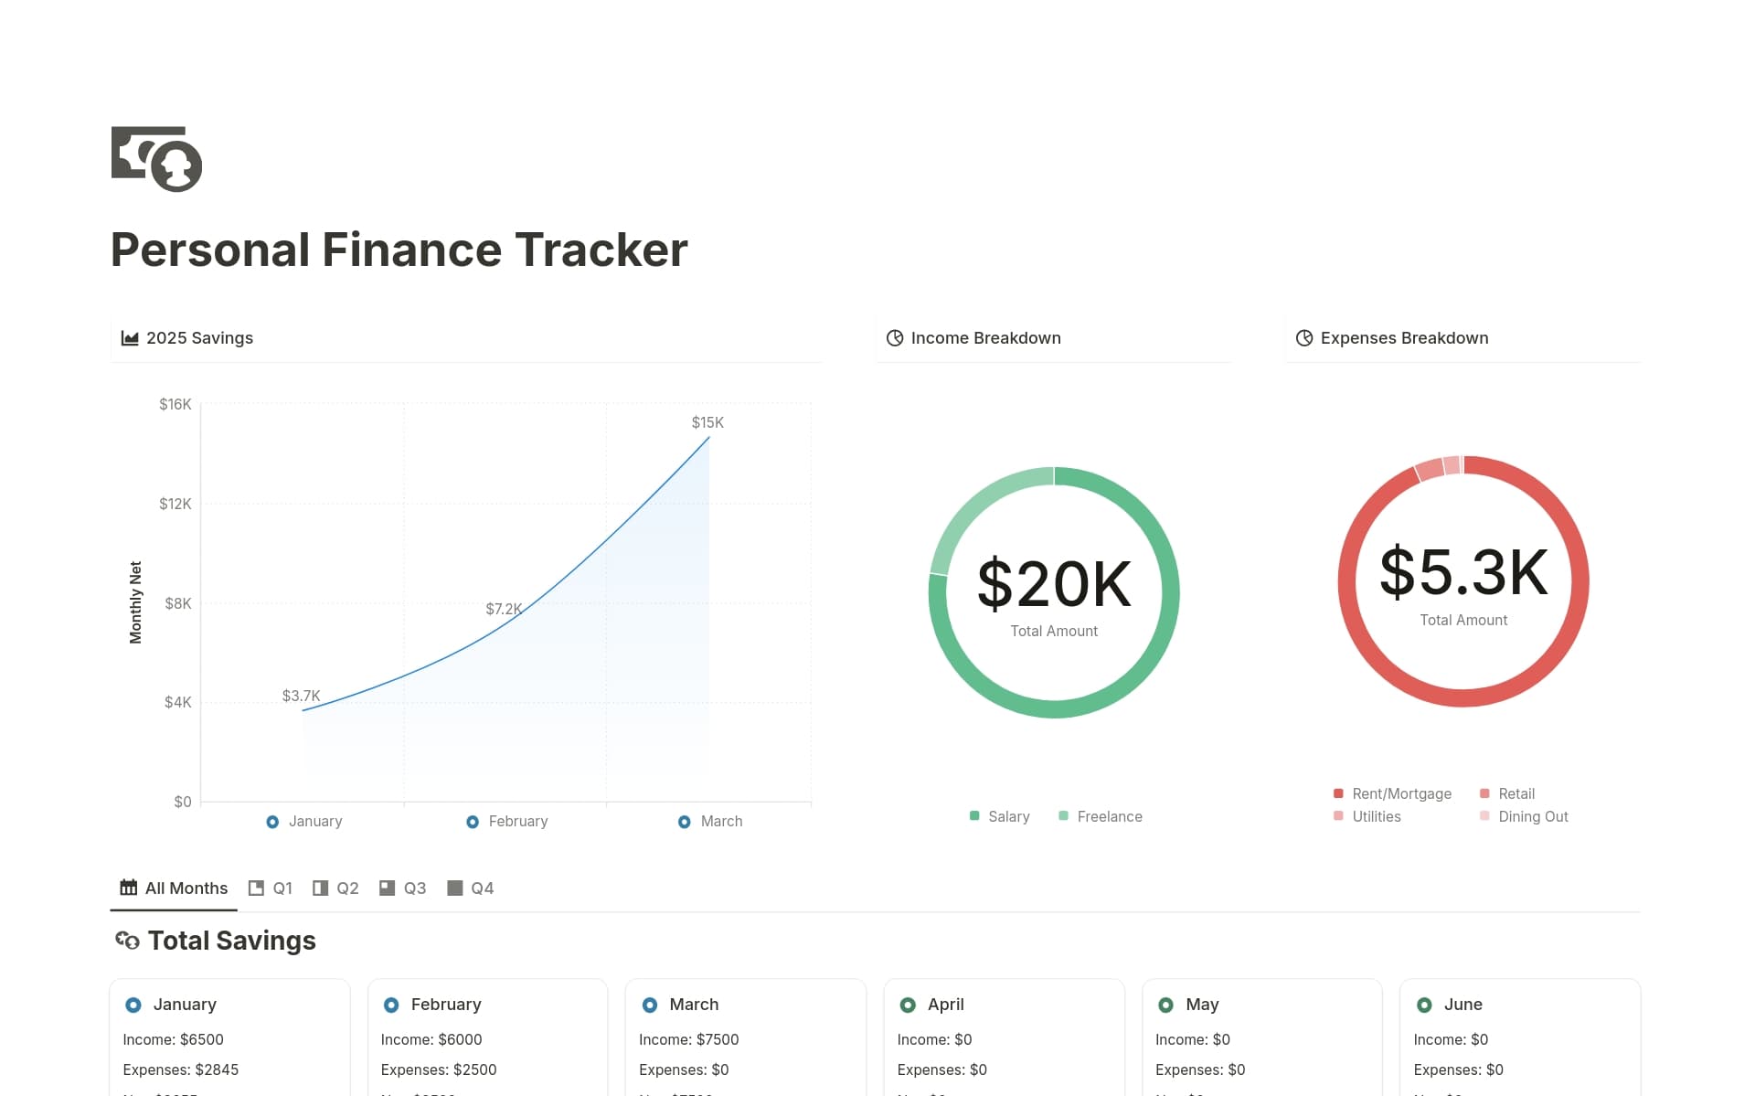1755x1096 pixels.
Task: Switch to the Q2 tab
Action: tap(335, 887)
